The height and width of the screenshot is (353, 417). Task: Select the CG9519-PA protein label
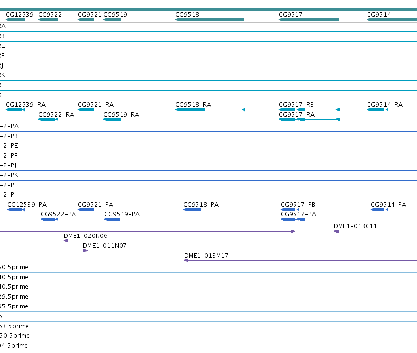tap(122, 214)
